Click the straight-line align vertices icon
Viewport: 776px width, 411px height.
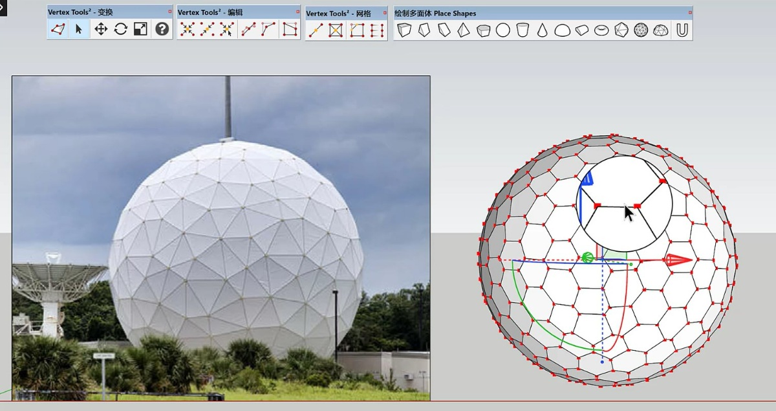248,29
